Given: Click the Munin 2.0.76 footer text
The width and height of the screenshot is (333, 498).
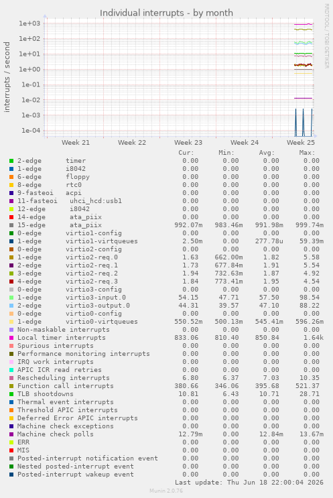Looking at the screenshot, I should (166, 491).
